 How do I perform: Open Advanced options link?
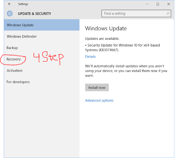pyautogui.click(x=99, y=100)
